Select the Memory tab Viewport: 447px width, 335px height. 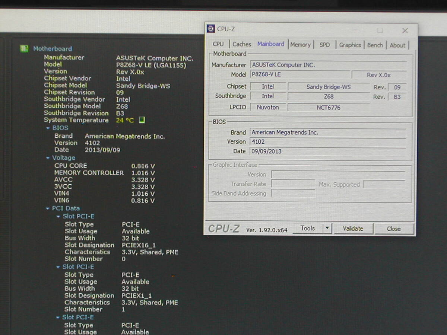[x=300, y=45]
